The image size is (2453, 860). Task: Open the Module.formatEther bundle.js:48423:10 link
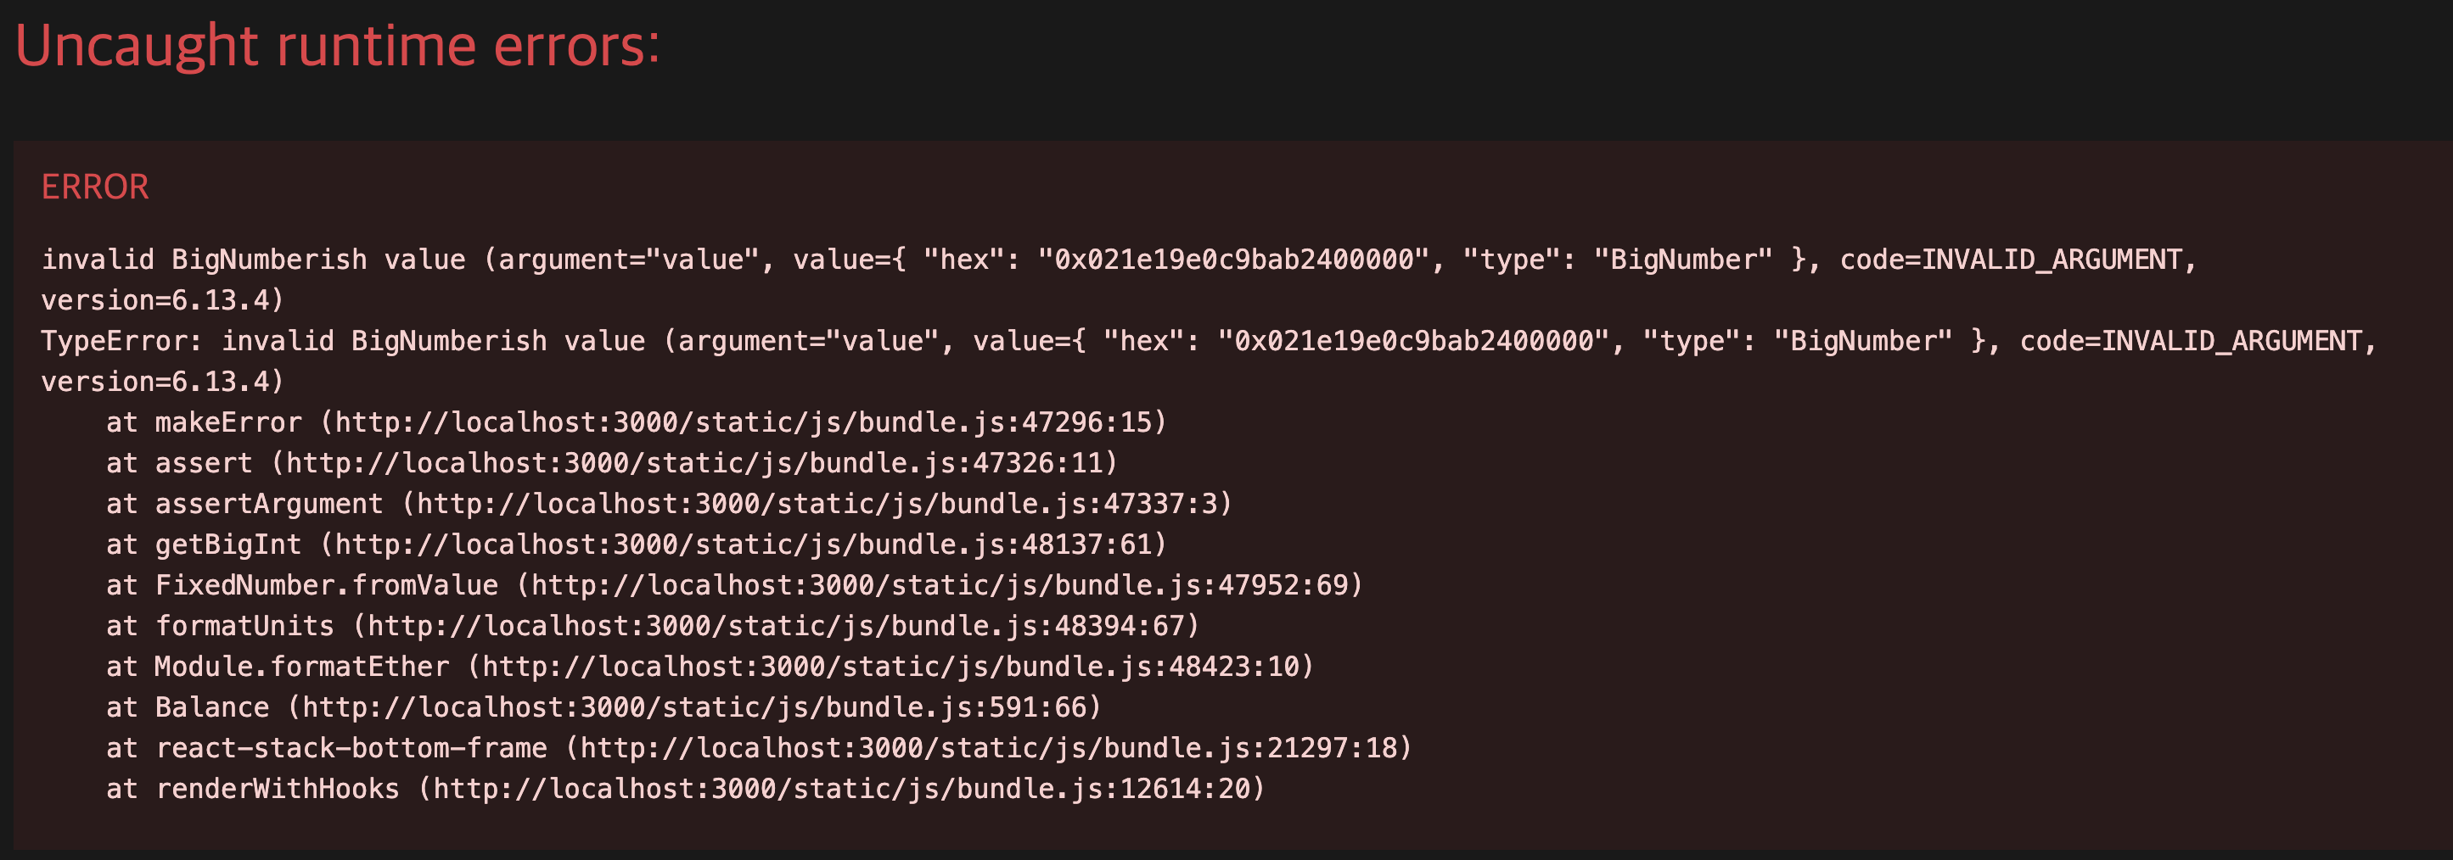pyautogui.click(x=890, y=667)
